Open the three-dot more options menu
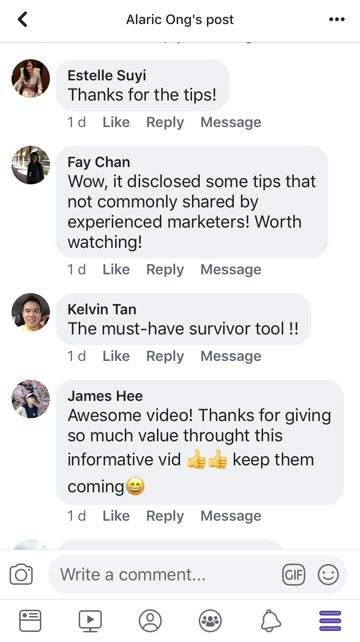This screenshot has height=642, width=360. click(336, 19)
